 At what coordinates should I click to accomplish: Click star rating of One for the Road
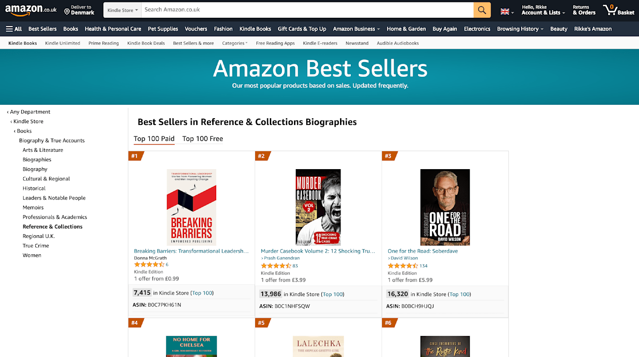pos(403,266)
